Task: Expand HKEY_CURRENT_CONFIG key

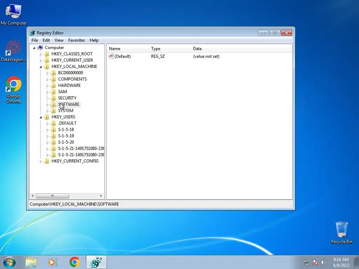Action: 41,161
